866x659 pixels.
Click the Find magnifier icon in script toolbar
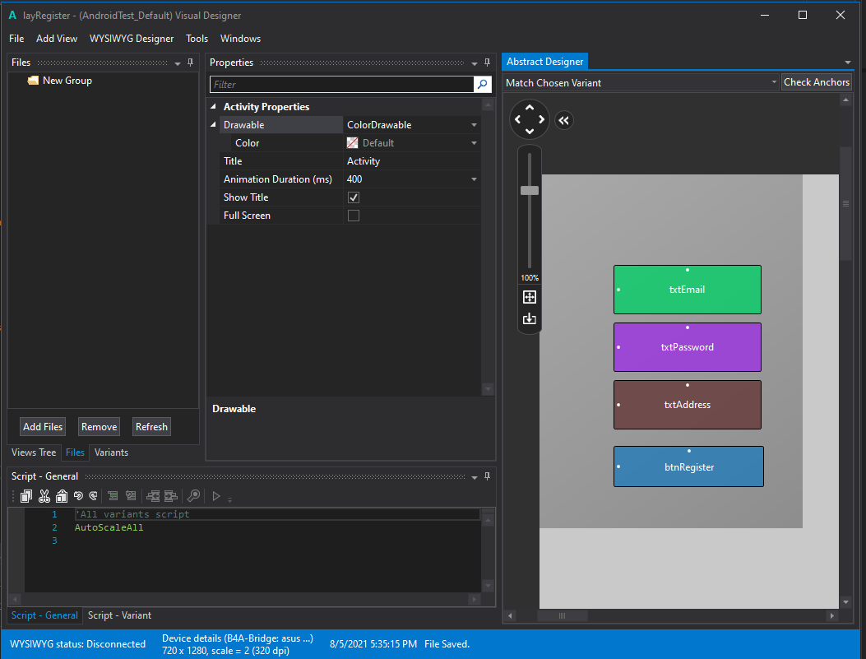(193, 496)
